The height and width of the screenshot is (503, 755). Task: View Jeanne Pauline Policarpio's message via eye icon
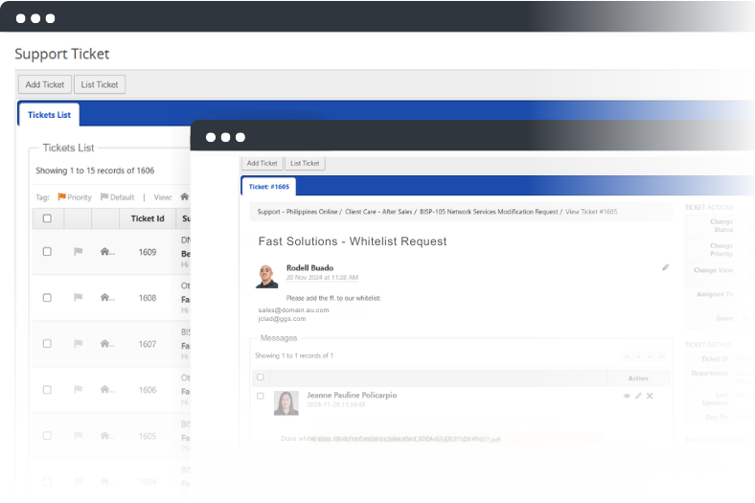tap(628, 396)
